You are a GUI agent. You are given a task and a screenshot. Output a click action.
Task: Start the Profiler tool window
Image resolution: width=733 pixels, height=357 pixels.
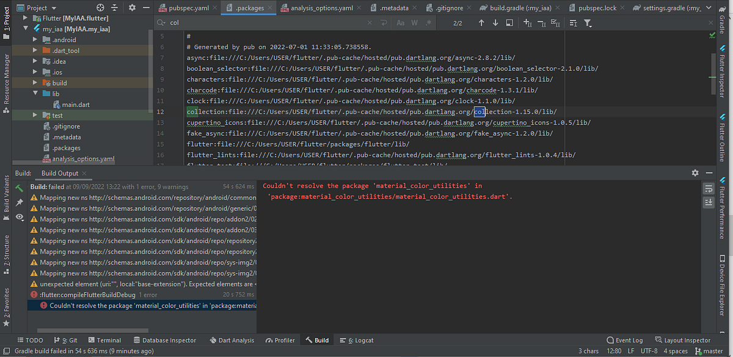[280, 340]
